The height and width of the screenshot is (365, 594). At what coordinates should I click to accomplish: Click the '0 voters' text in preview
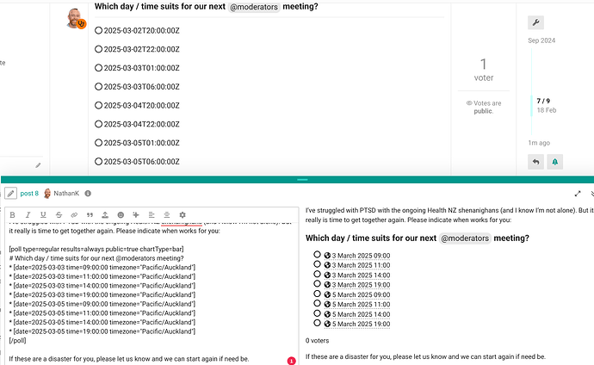[317, 340]
